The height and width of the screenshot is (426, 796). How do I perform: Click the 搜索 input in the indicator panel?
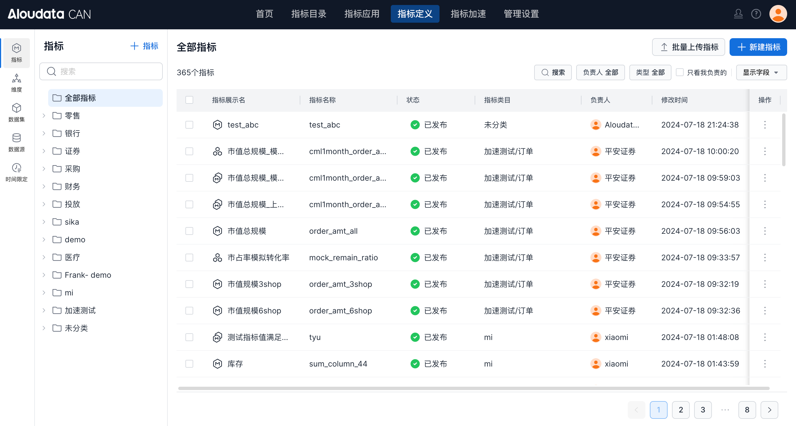(105, 71)
